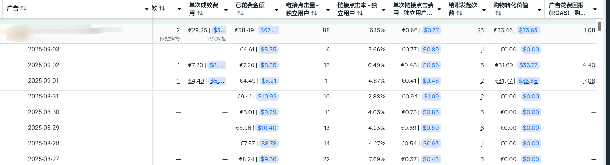Click the ROAS value 7.08
The width and height of the screenshot is (610, 165).
[x=589, y=81]
